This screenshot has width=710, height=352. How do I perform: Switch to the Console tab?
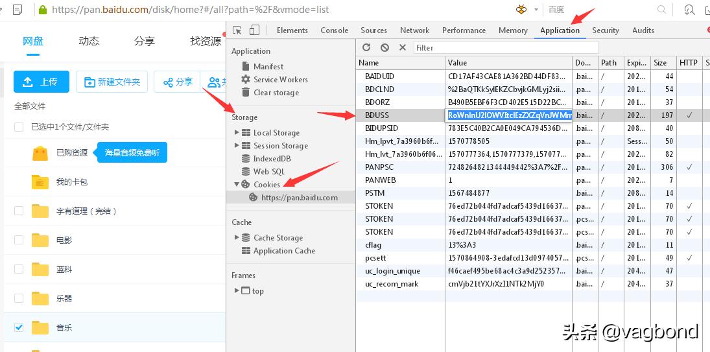coord(334,30)
